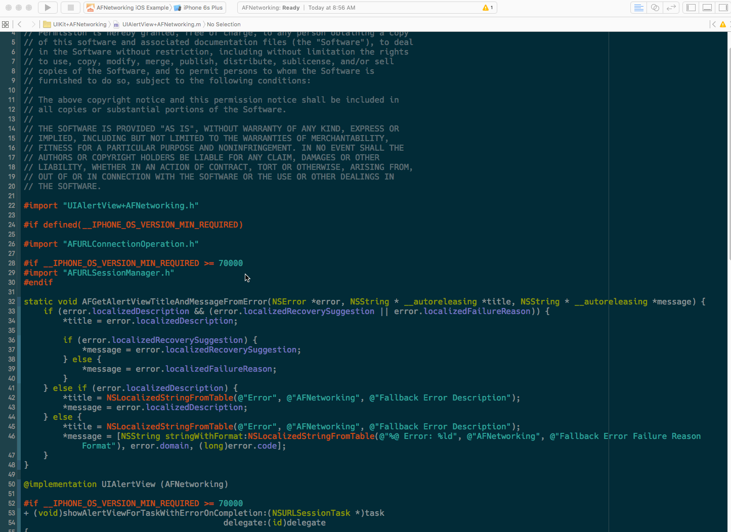Click the warning icon above the scrollbar
Viewport: 731px width, 532px height.
point(722,24)
